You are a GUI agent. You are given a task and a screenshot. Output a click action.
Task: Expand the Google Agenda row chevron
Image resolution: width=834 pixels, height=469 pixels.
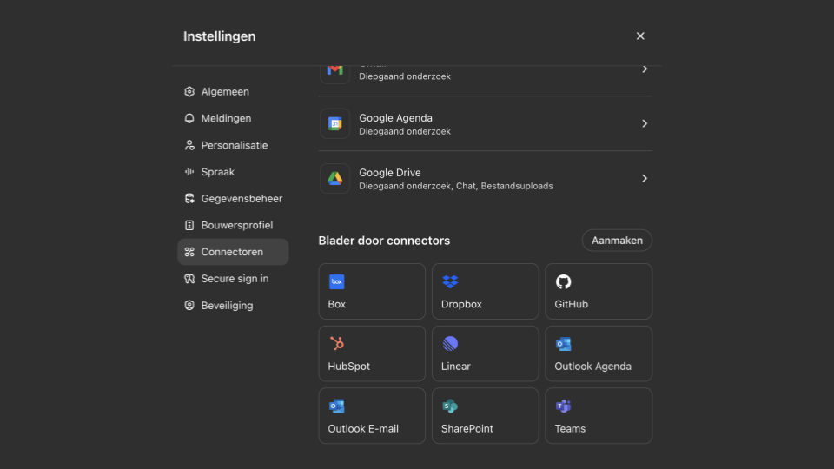point(645,123)
